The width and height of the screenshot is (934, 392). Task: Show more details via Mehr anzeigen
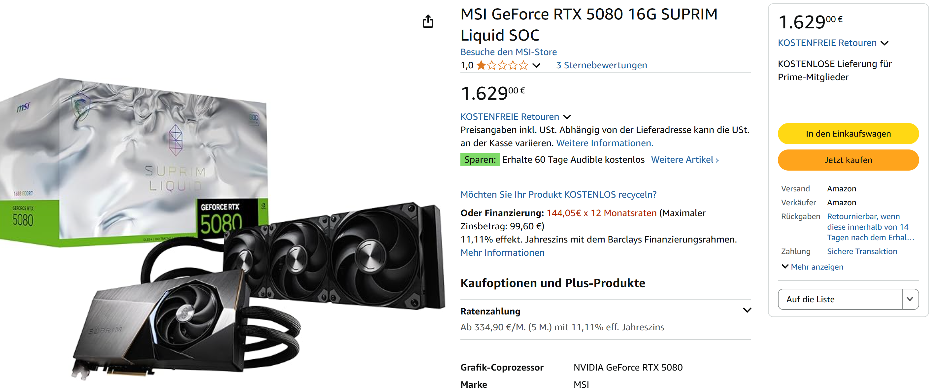(812, 267)
